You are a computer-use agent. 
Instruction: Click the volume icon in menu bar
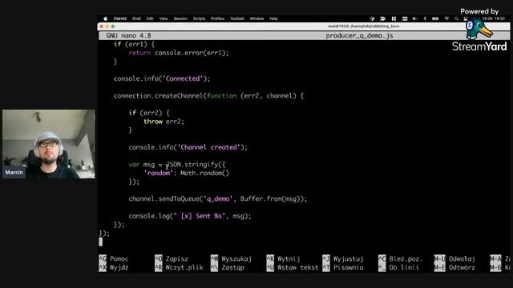click(415, 18)
